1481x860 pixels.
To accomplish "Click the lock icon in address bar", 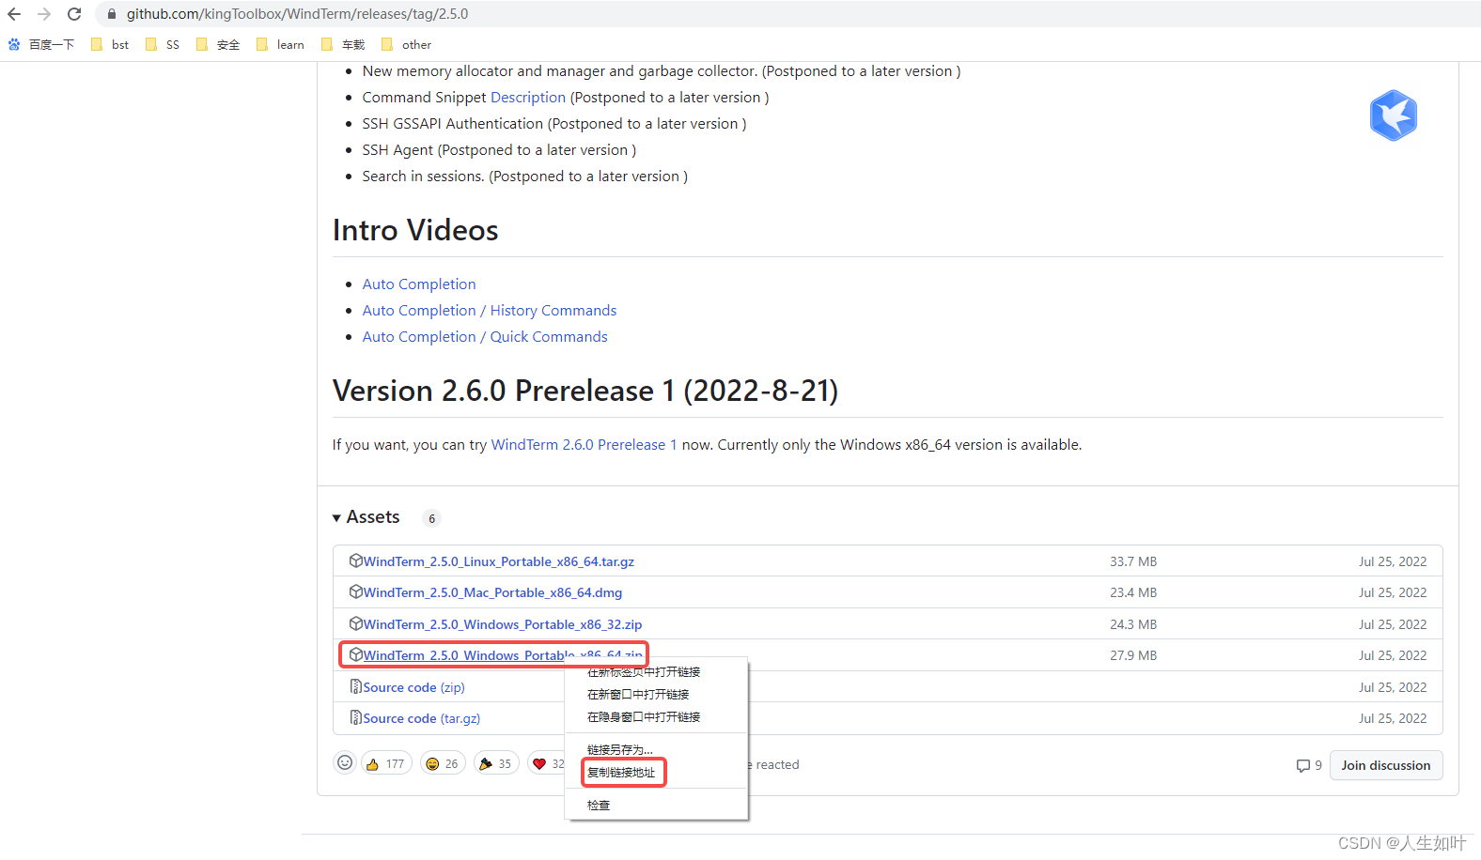I will 112,14.
